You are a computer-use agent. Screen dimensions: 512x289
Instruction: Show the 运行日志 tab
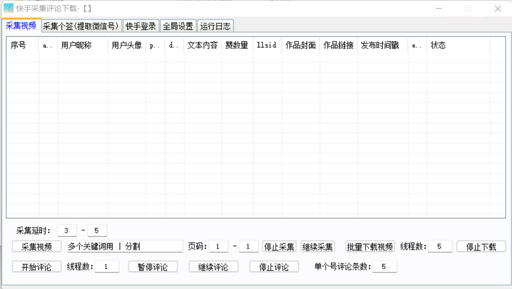(x=216, y=26)
